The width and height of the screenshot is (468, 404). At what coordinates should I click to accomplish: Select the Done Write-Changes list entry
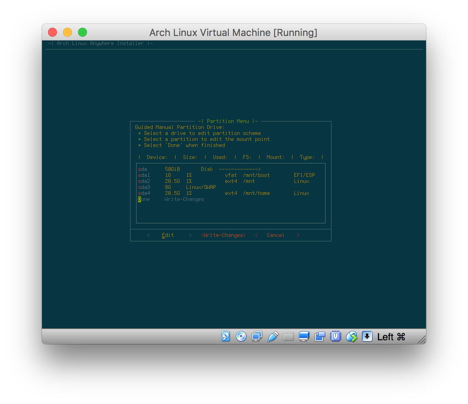tap(231, 199)
